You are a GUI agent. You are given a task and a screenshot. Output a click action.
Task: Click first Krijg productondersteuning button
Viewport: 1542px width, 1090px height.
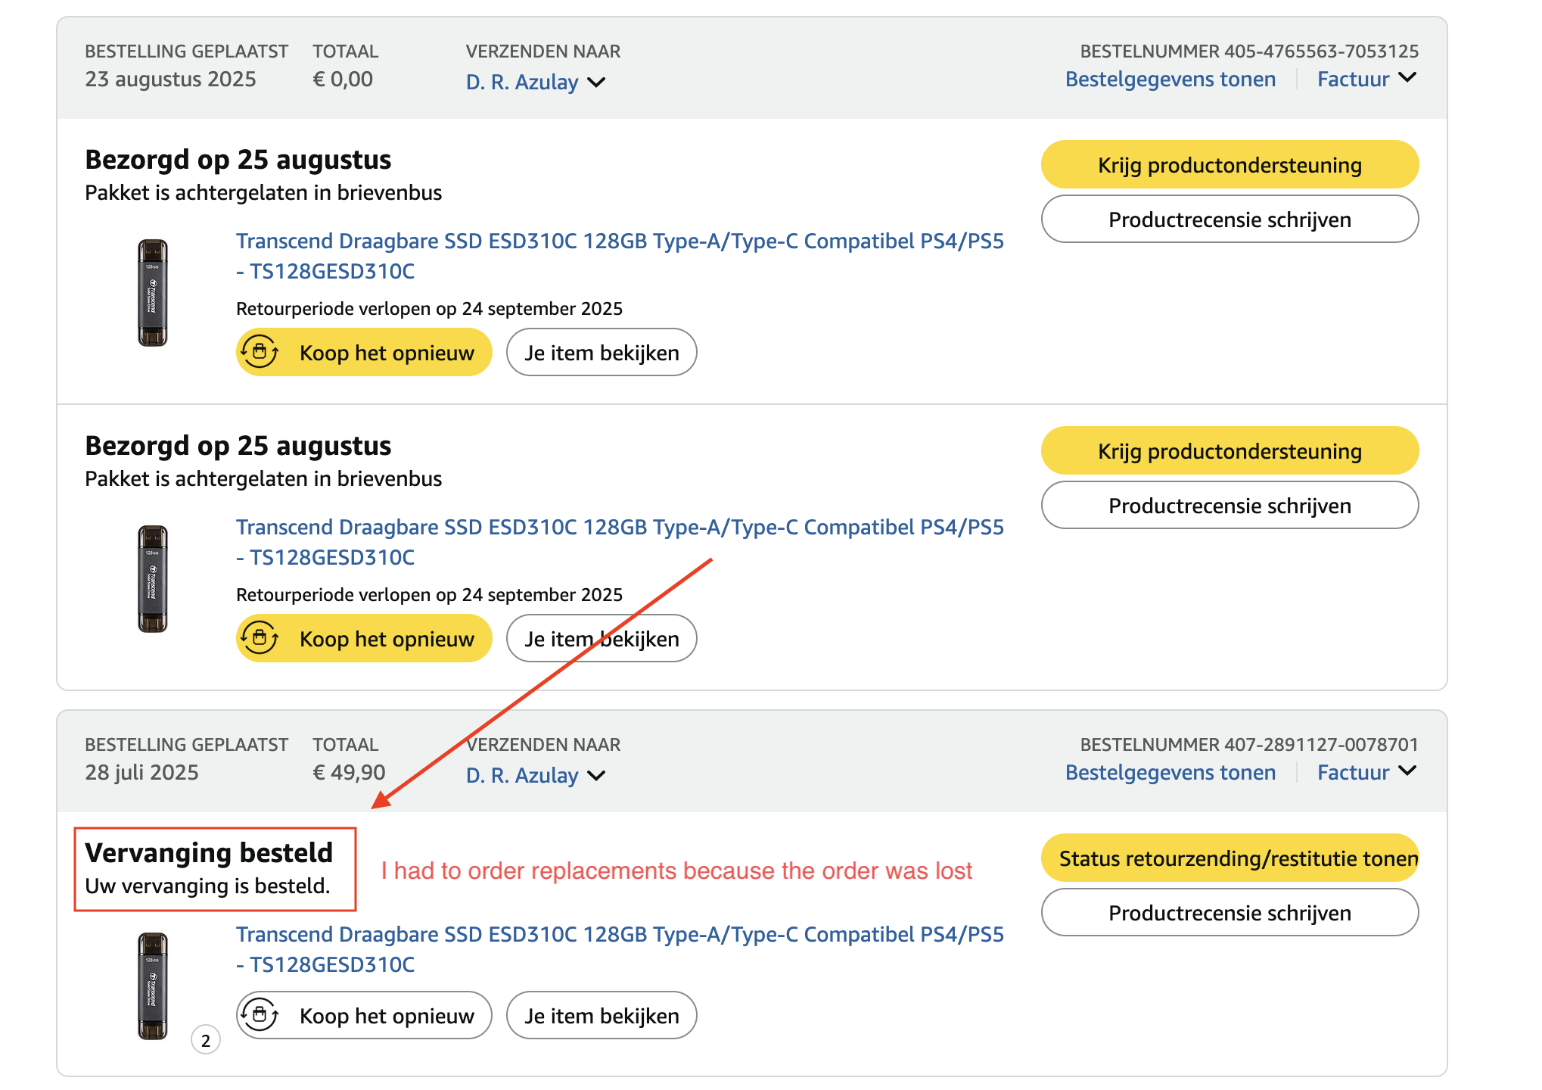1229,165
